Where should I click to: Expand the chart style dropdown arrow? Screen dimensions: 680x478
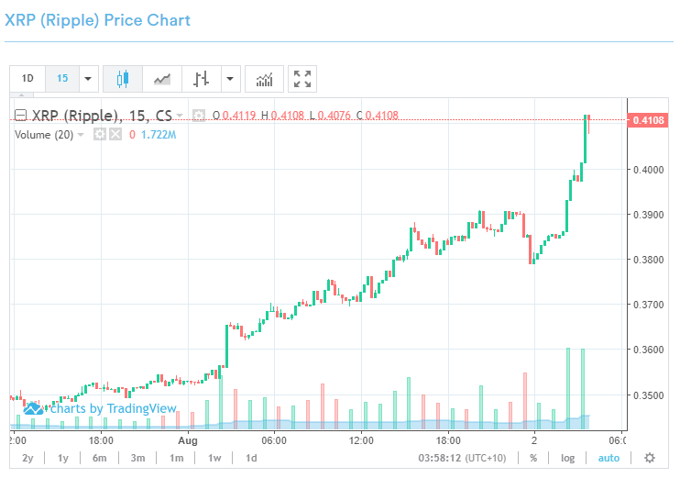[230, 79]
